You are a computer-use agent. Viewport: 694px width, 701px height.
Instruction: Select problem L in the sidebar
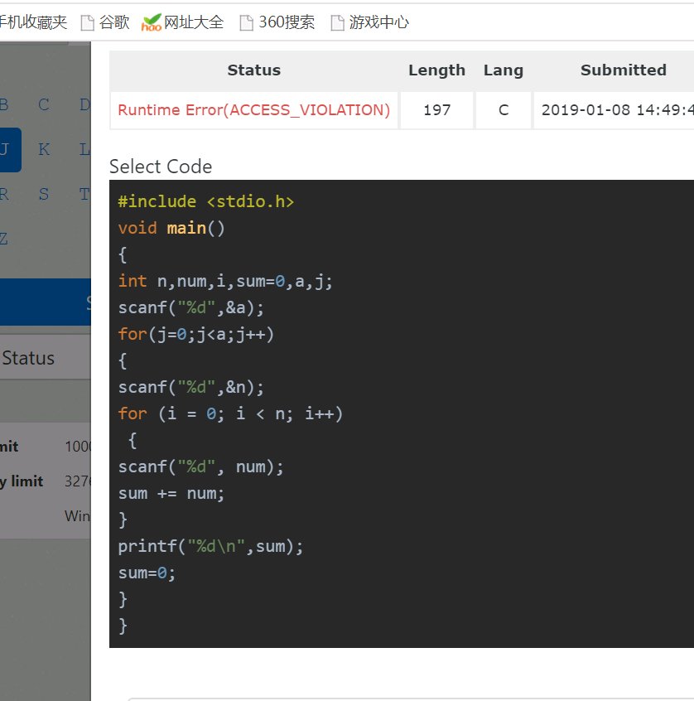tap(85, 149)
